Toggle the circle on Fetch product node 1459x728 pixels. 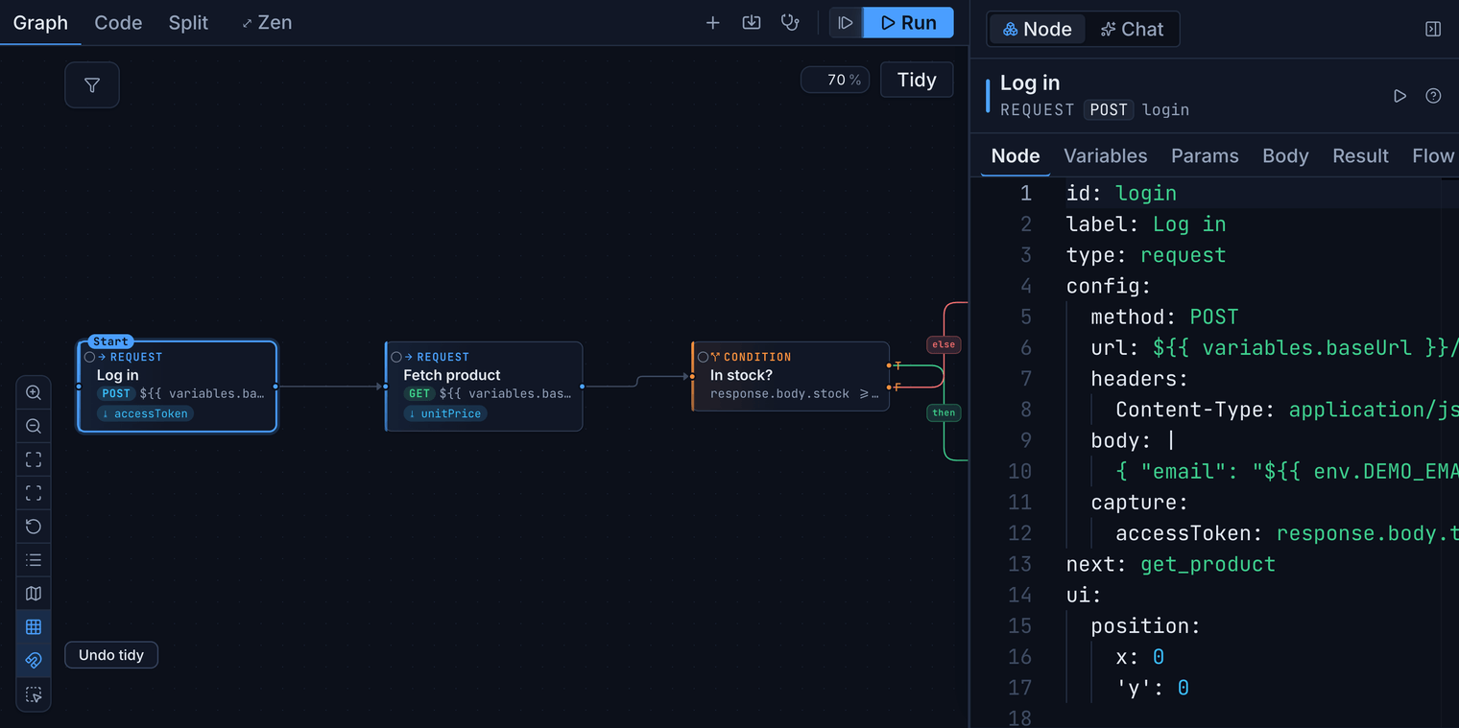(395, 357)
